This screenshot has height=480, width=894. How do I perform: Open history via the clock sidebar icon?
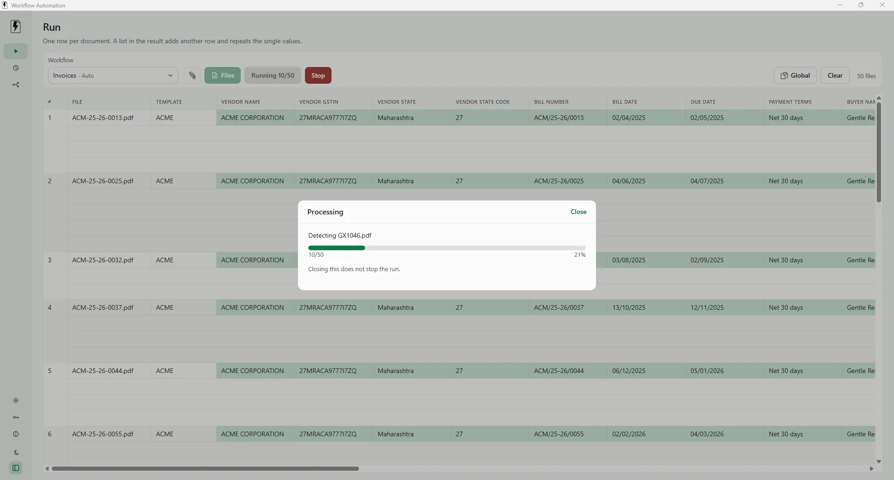coord(16,68)
